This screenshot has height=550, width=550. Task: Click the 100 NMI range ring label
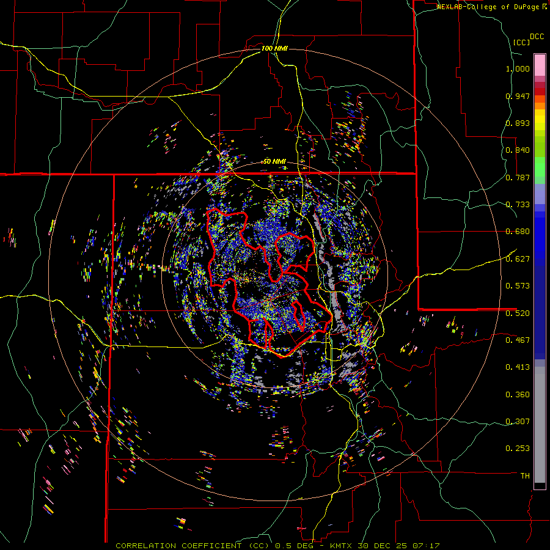click(274, 48)
